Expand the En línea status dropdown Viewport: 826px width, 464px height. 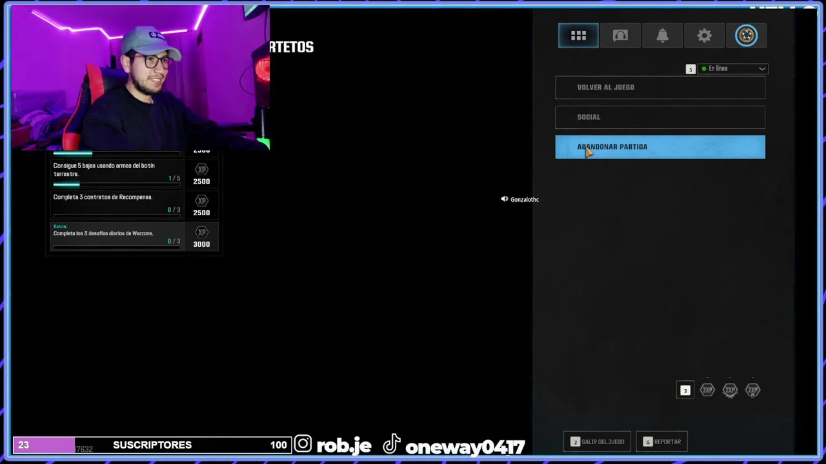(732, 68)
